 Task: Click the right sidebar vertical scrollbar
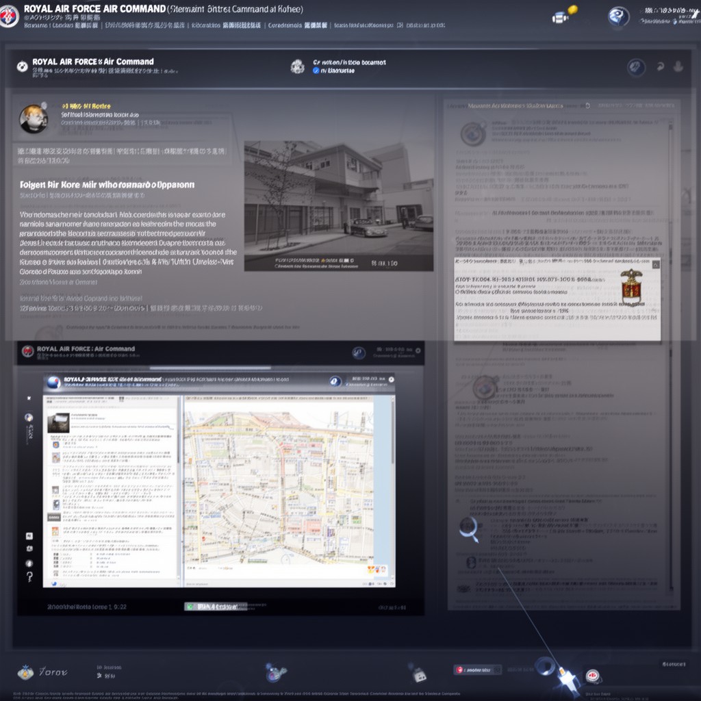671,357
